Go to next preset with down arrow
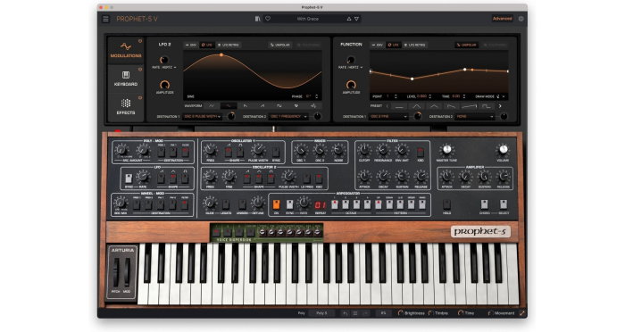 pyautogui.click(x=357, y=19)
